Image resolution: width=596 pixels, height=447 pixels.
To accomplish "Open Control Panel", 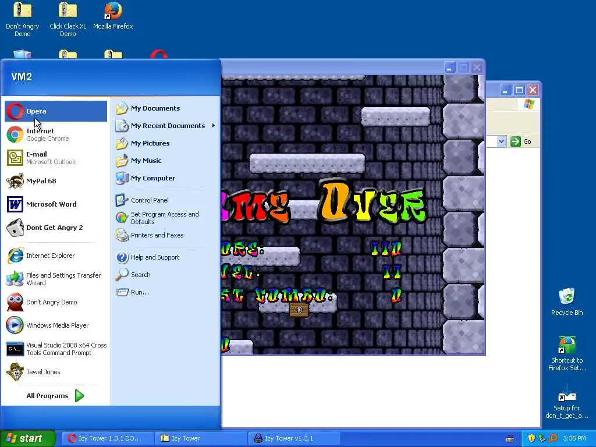I will [x=166, y=200].
